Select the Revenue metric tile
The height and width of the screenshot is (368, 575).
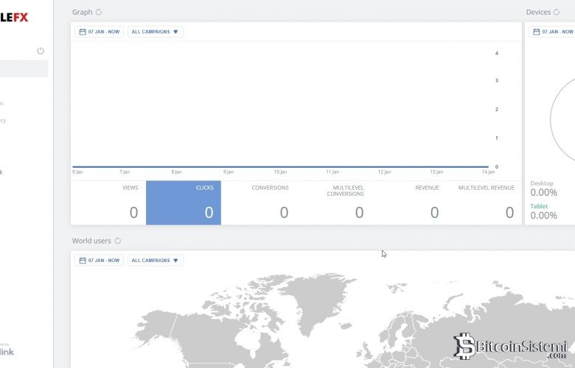[409, 202]
